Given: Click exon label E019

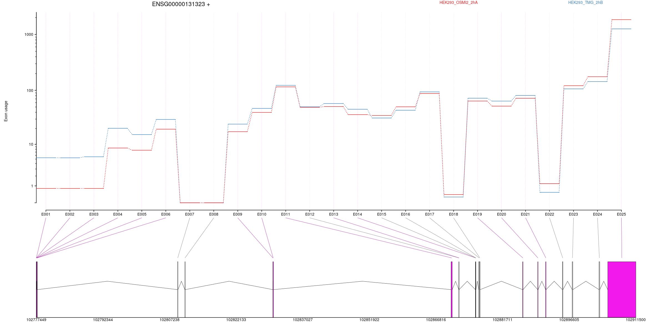Looking at the screenshot, I should click(478, 214).
